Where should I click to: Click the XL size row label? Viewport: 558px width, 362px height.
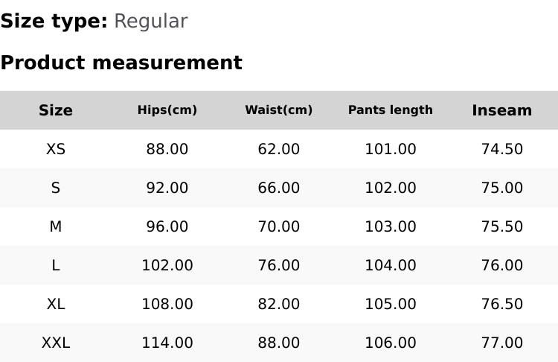pos(56,304)
